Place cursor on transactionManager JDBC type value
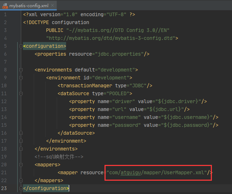The height and width of the screenshot is (194, 232). (138, 86)
